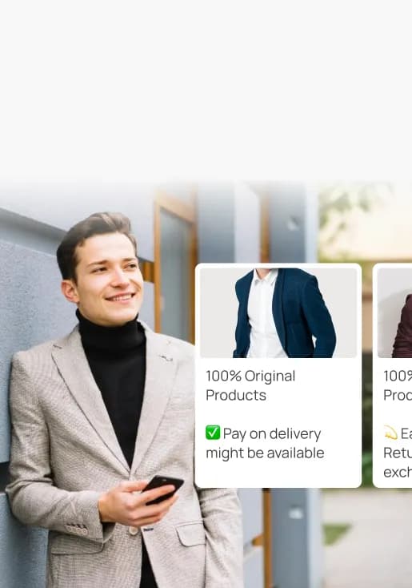Screen dimensions: 412x588
Task: Click the man's smiling face in the hero photo
Action: click(x=110, y=277)
